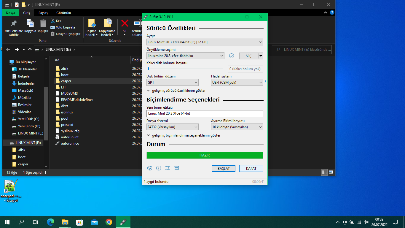
Task: Switch to the Görünüm ribbon tab
Action: click(x=64, y=13)
